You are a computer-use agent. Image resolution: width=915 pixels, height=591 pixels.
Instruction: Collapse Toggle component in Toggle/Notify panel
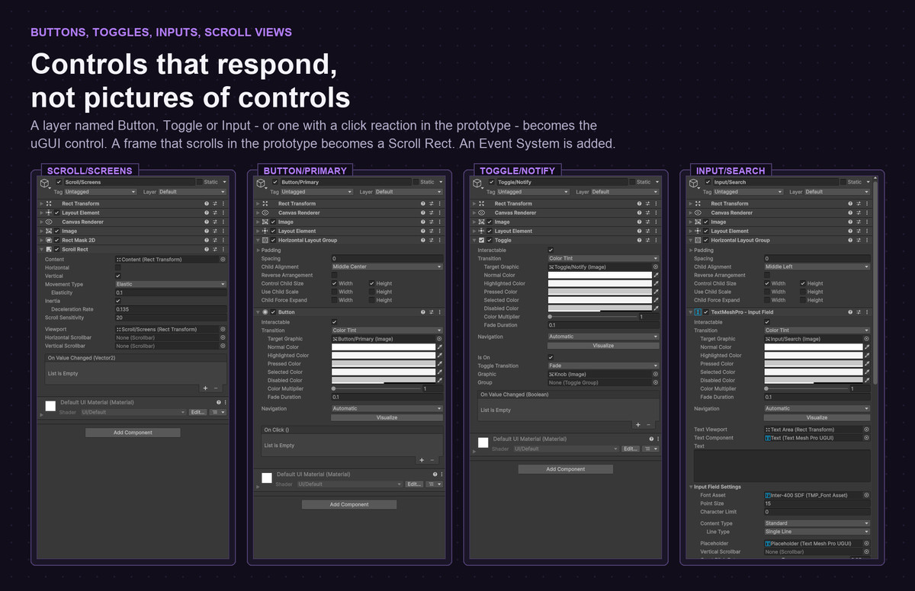tap(474, 241)
